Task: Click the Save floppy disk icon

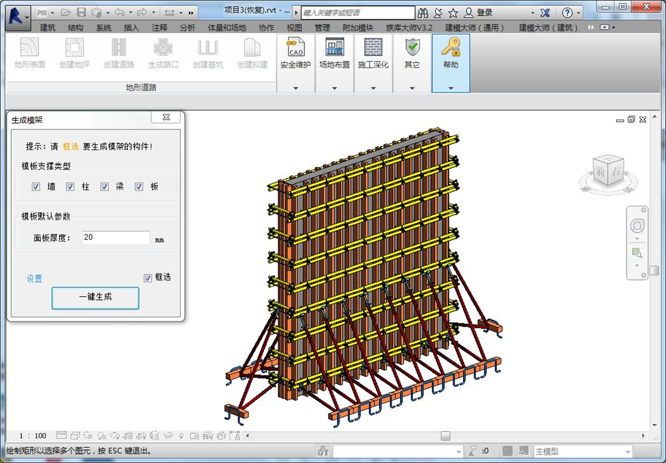Action: [x=81, y=13]
